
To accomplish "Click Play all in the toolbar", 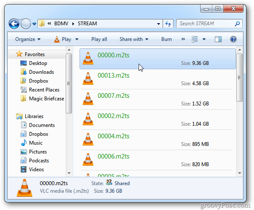I will pyautogui.click(x=99, y=39).
